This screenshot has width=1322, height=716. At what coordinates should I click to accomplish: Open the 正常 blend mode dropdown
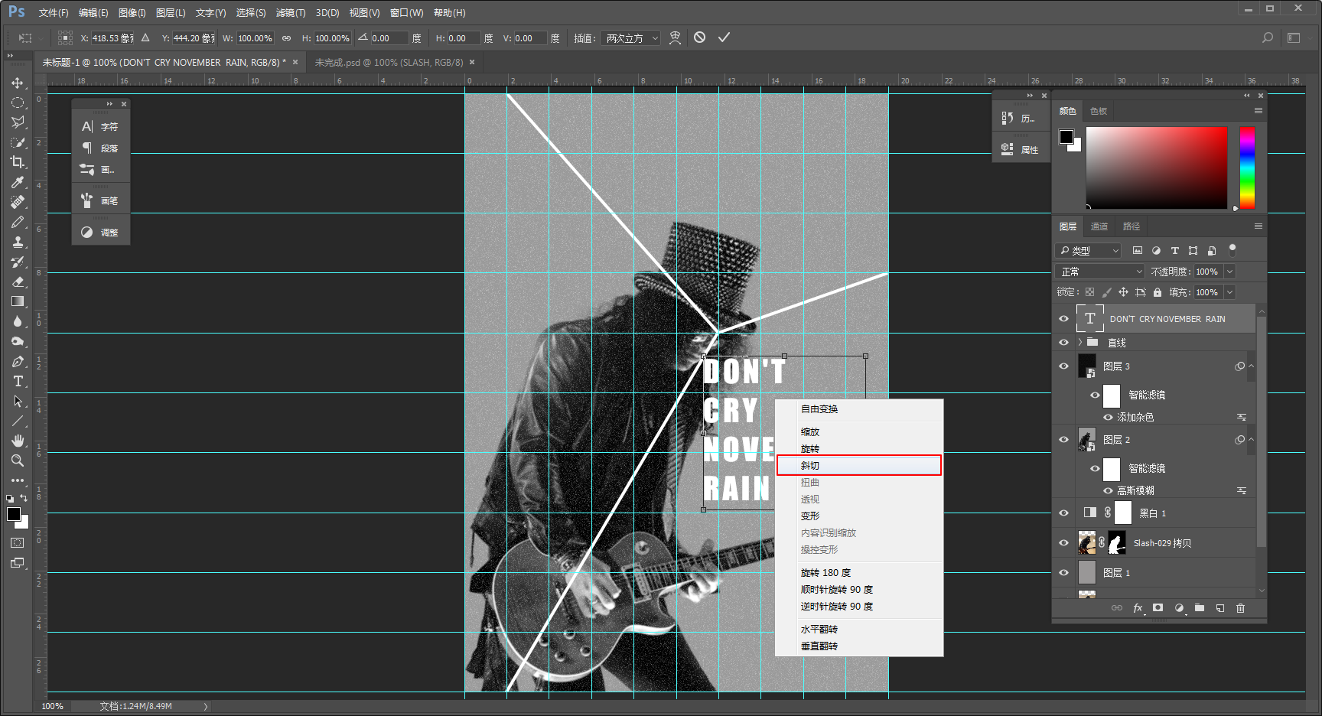coord(1099,272)
